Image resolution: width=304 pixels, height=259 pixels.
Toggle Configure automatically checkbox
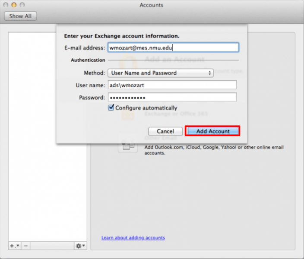pyautogui.click(x=111, y=107)
